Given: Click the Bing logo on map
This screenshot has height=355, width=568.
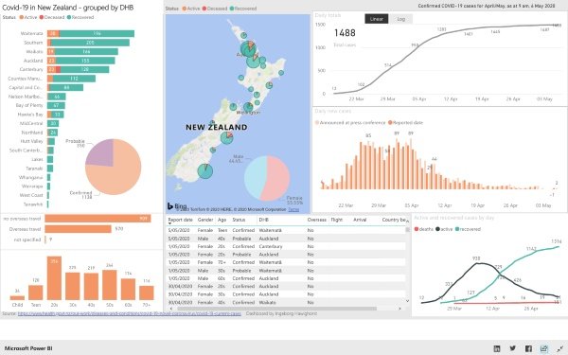Looking at the screenshot, I should pos(177,206).
